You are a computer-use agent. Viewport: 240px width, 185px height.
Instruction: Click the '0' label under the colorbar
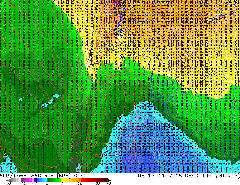(x=47, y=183)
